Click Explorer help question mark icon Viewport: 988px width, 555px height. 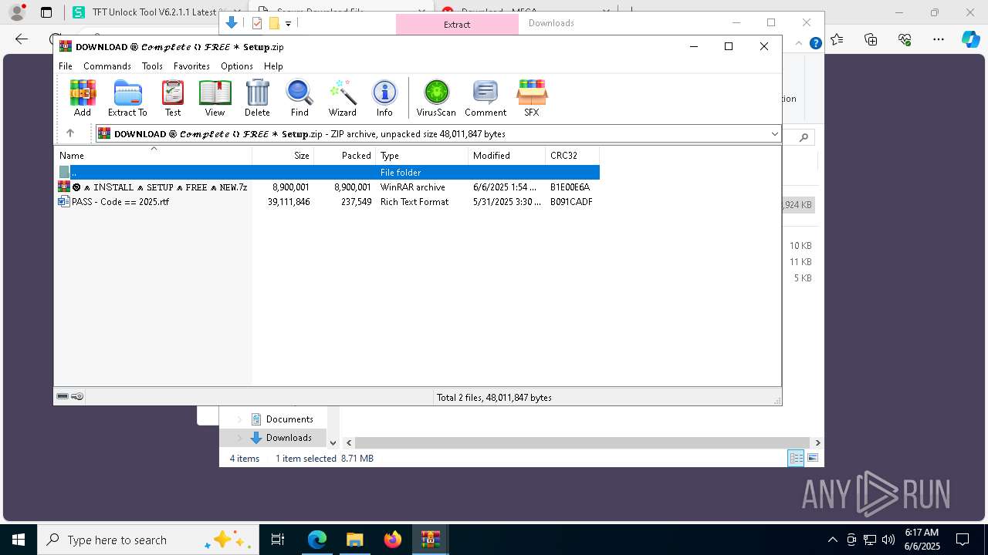coord(815,43)
